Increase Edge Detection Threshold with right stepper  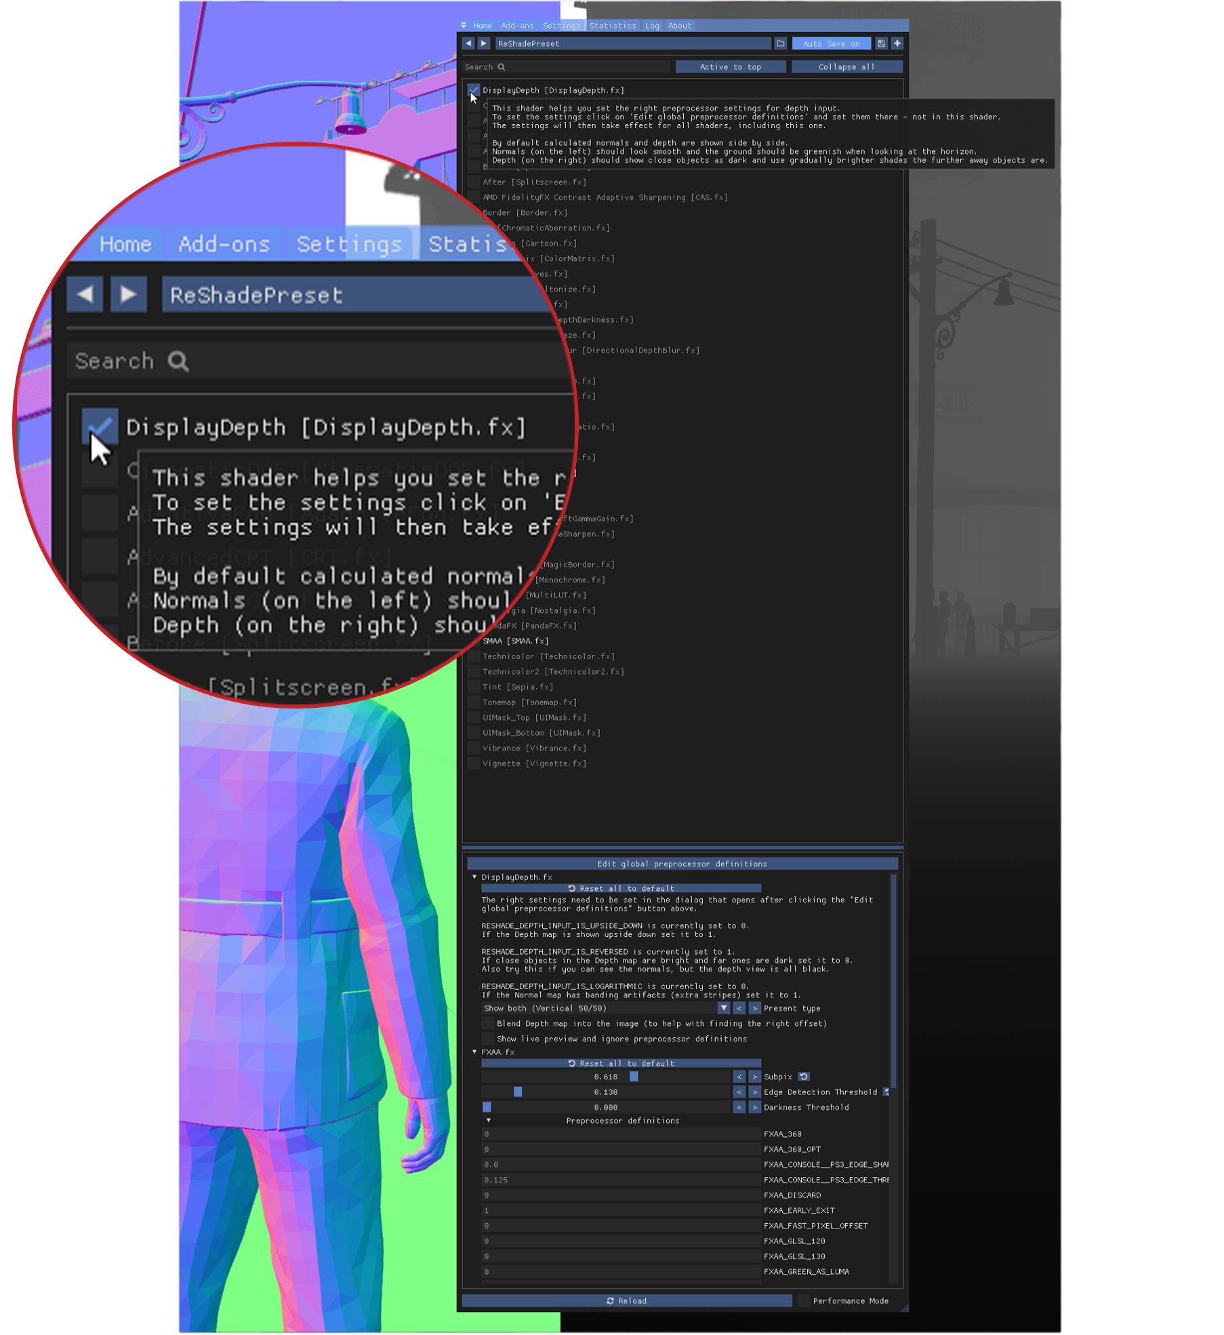[754, 1092]
